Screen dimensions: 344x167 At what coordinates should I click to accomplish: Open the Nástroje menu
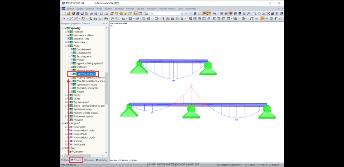tap(130, 9)
